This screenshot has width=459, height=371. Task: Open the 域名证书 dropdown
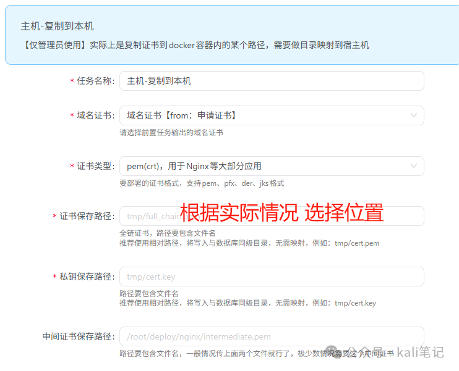point(272,115)
